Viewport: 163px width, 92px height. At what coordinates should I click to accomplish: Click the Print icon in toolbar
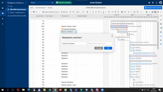(34, 12)
